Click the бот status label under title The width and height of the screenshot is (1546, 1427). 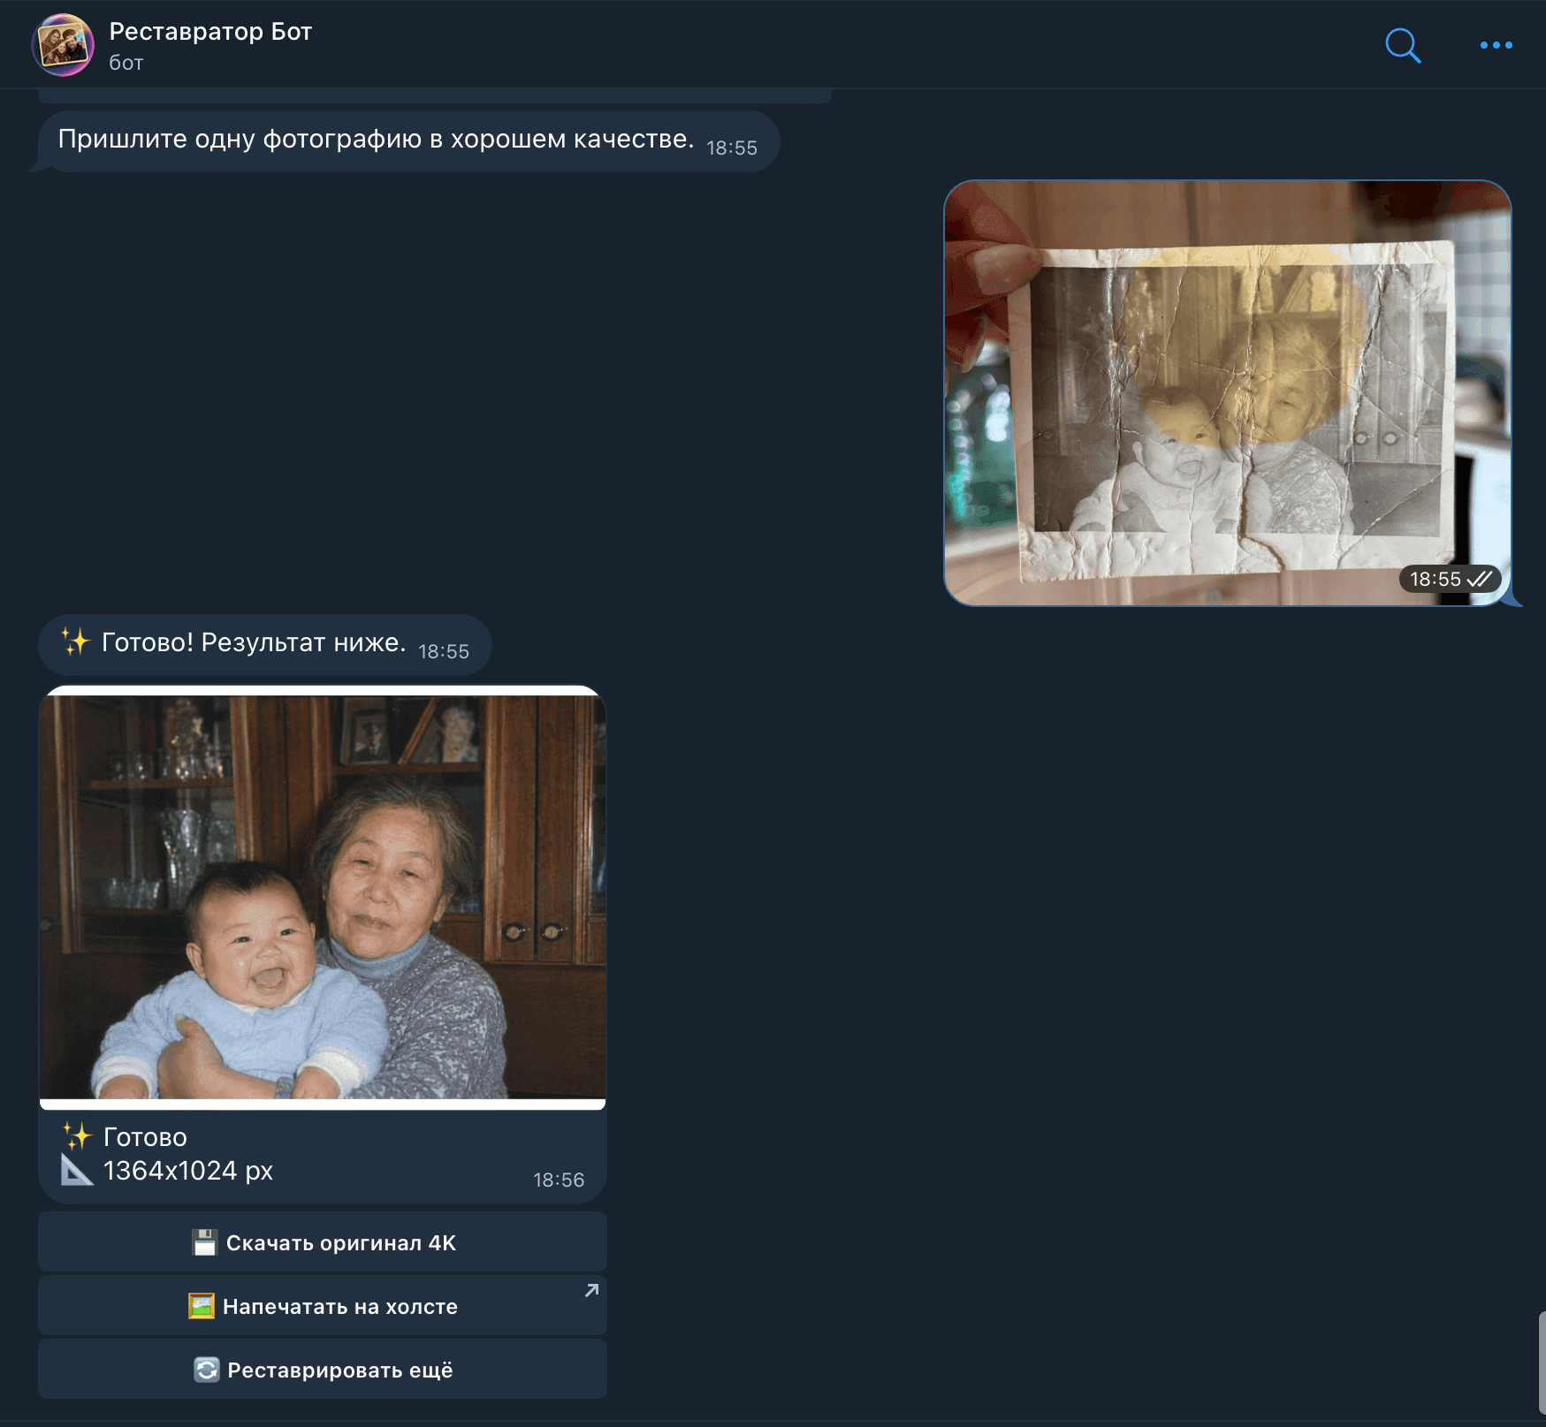[126, 63]
